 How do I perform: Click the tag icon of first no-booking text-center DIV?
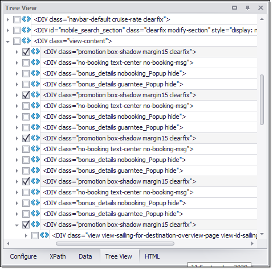pyautogui.click(x=35, y=63)
